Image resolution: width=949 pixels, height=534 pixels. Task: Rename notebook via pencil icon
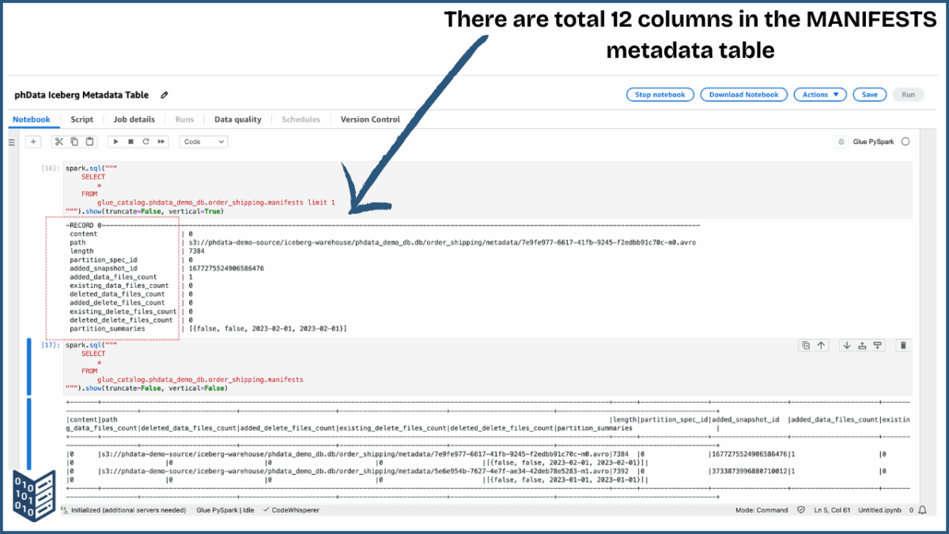(x=164, y=95)
